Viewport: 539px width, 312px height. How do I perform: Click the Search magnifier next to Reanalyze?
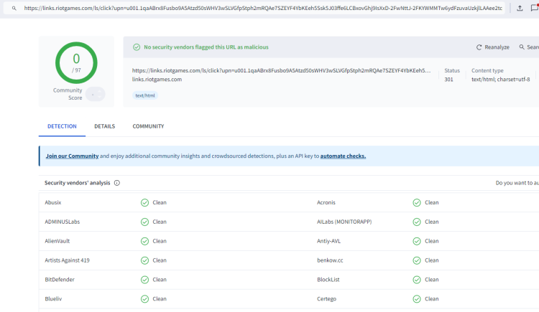pos(522,47)
